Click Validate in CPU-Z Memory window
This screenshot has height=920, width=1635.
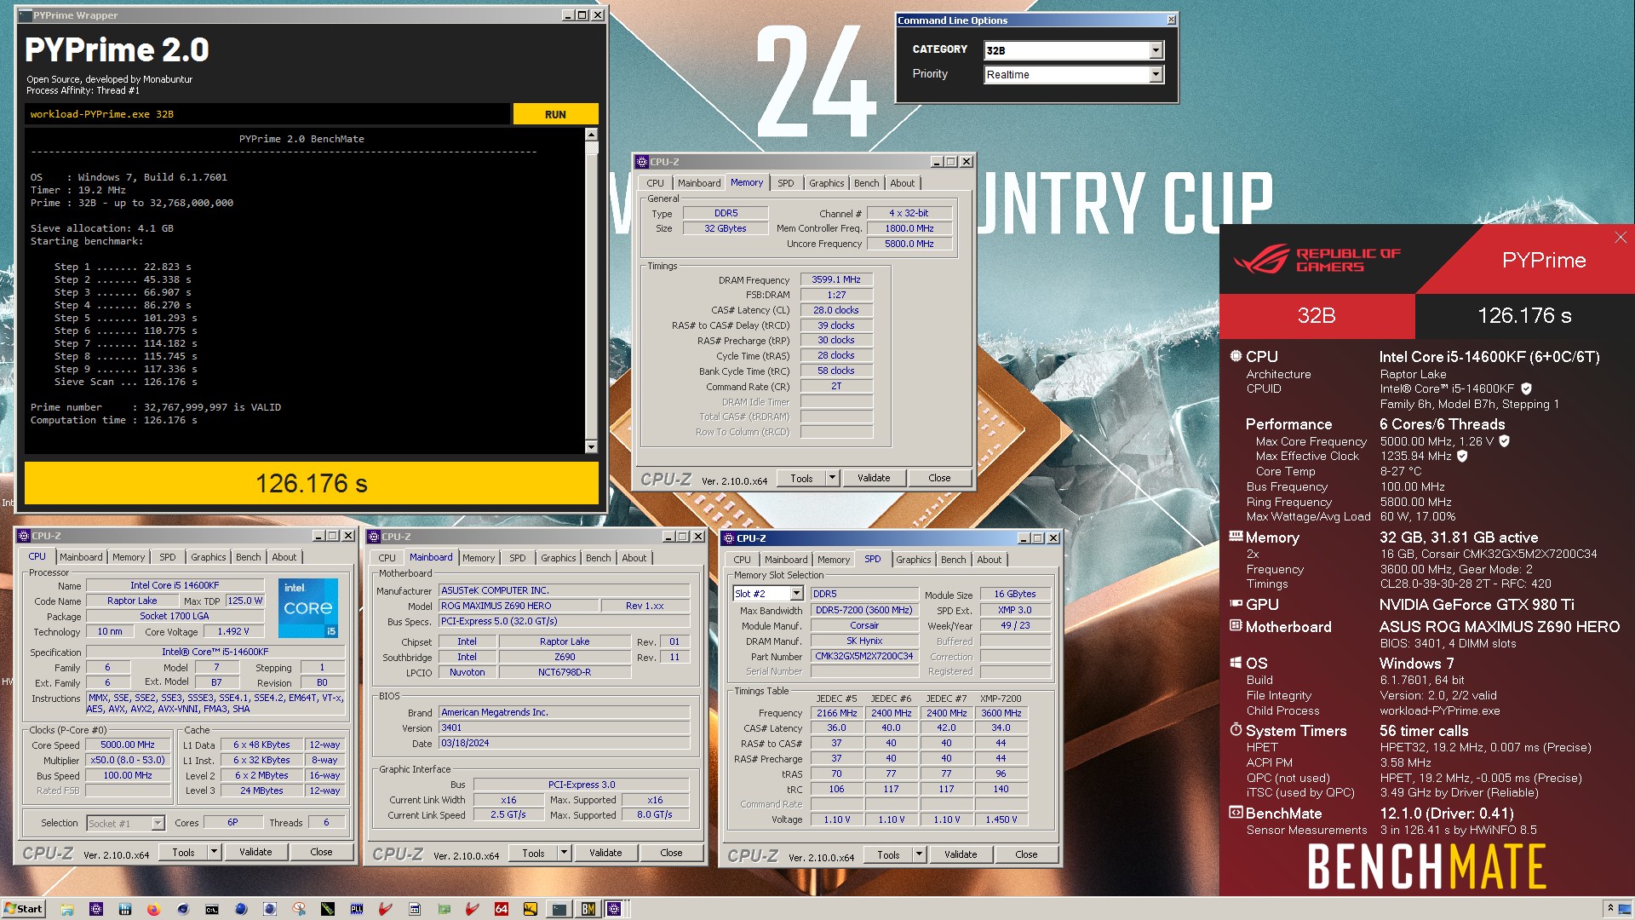tap(874, 478)
